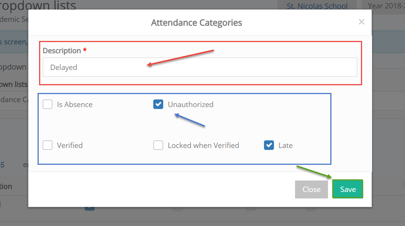Click the grey Close button
This screenshot has width=405, height=226.
pos(312,189)
